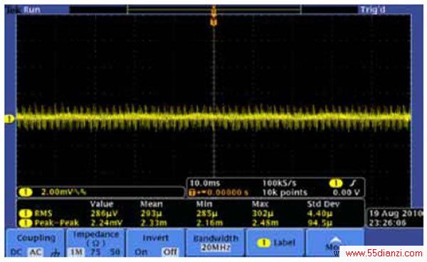427x262 pixels.
Task: Click the Run status indicator
Action: 32,10
